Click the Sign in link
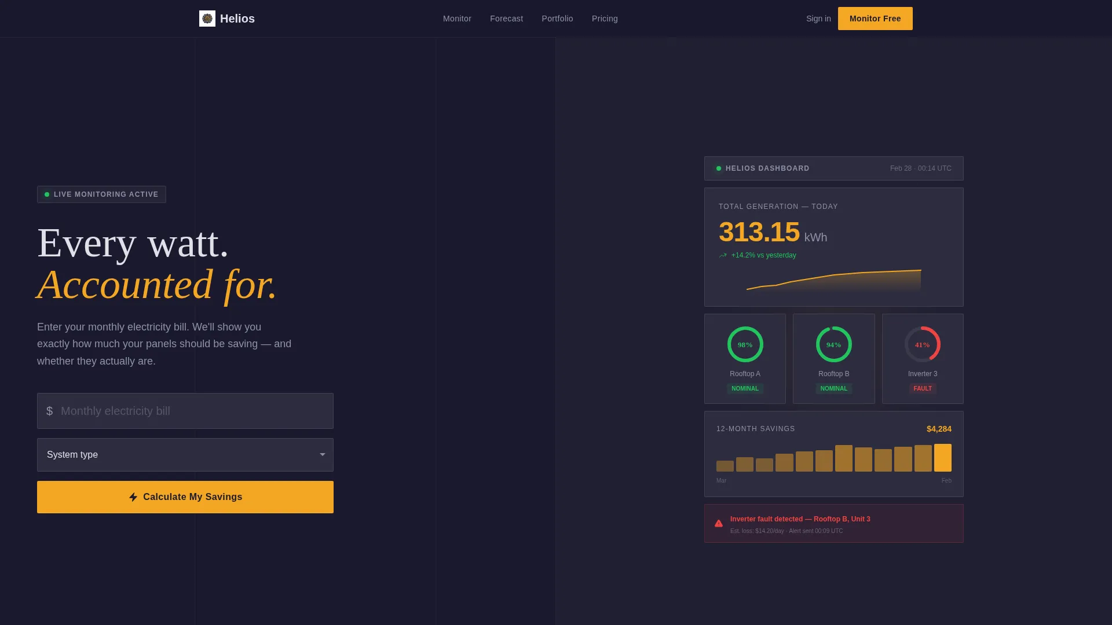Image resolution: width=1112 pixels, height=625 pixels. tap(818, 19)
